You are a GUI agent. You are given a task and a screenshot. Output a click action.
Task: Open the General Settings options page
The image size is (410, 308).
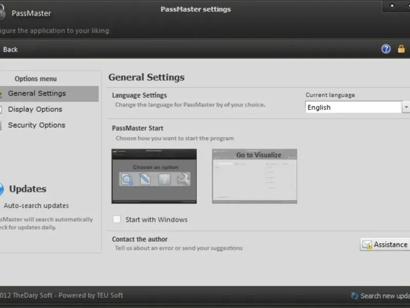49,93
